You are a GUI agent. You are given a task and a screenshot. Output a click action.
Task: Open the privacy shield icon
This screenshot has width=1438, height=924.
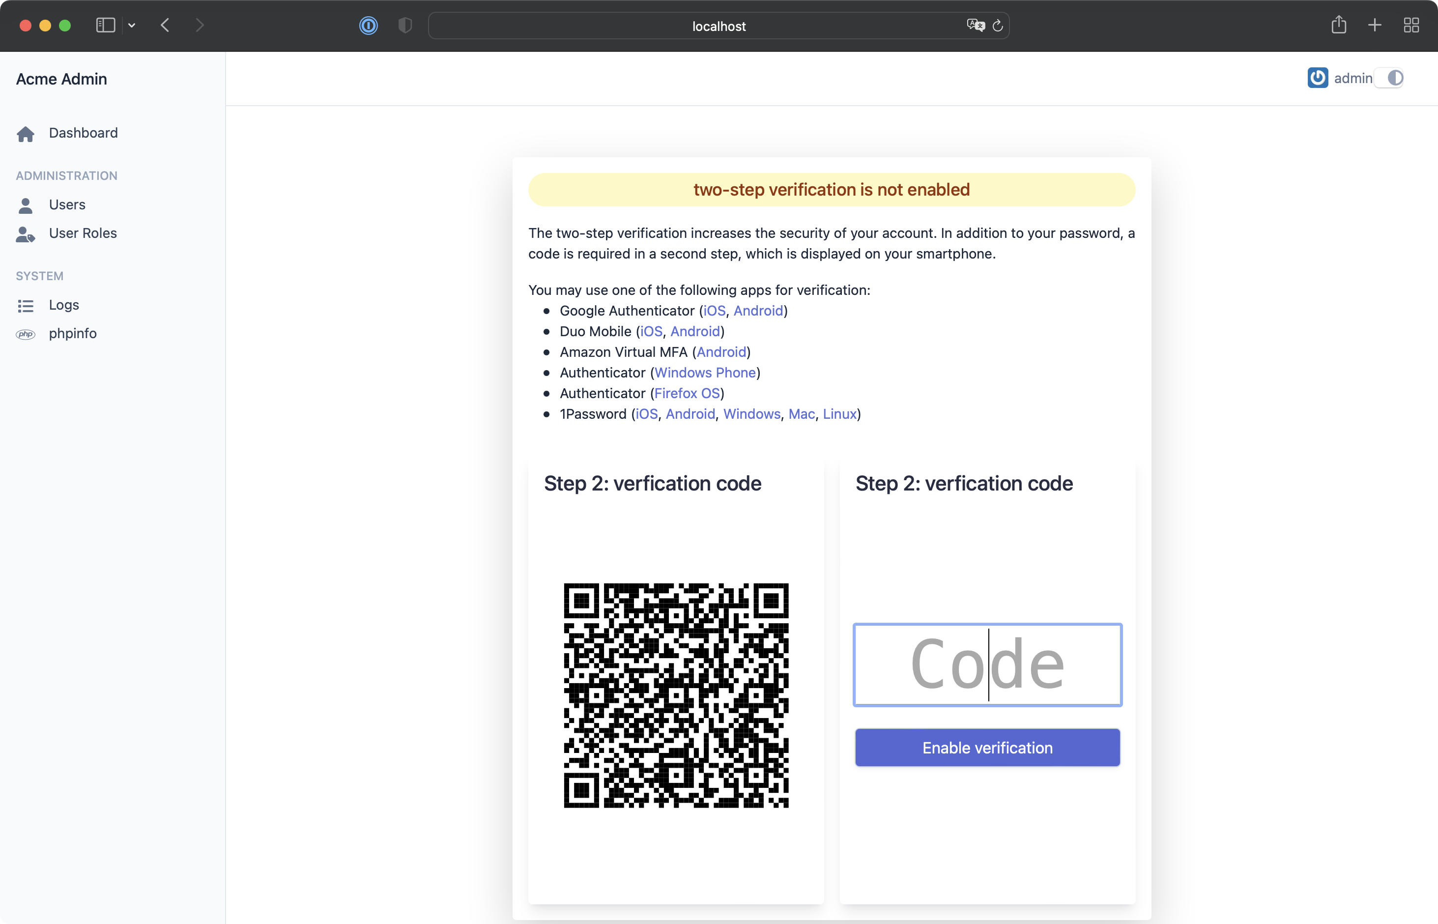pos(405,25)
